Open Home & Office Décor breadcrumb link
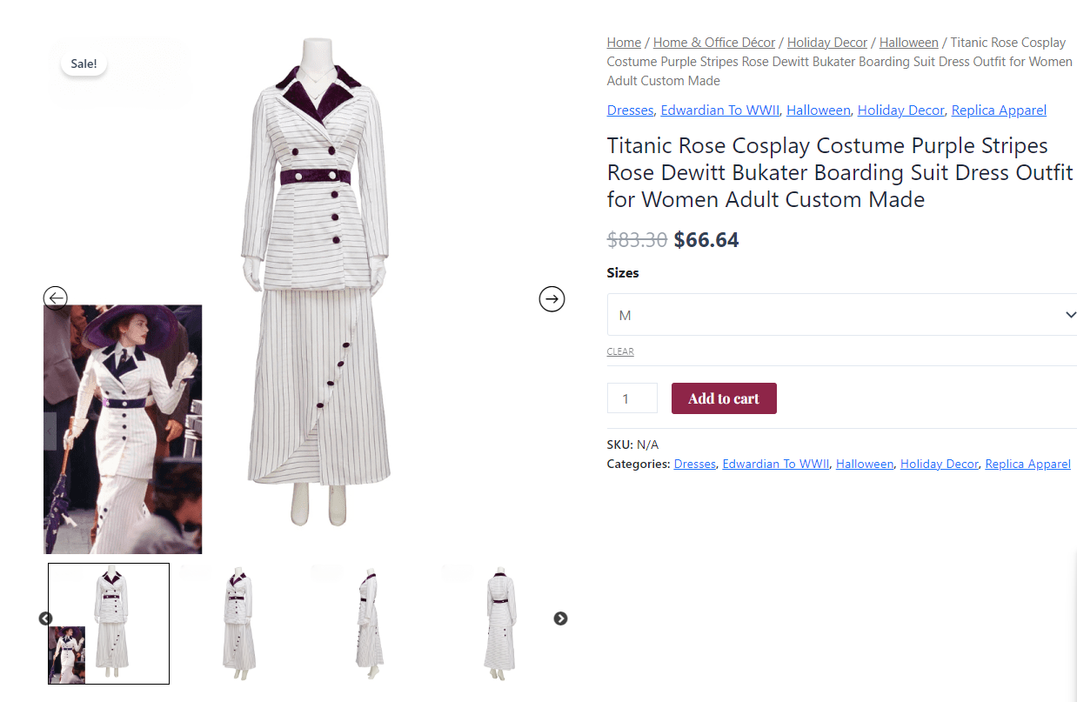The height and width of the screenshot is (702, 1077). coord(714,43)
